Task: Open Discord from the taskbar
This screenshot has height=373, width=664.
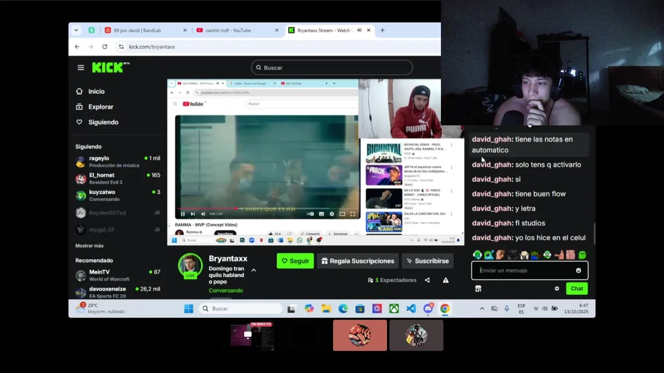Action: click(428, 309)
